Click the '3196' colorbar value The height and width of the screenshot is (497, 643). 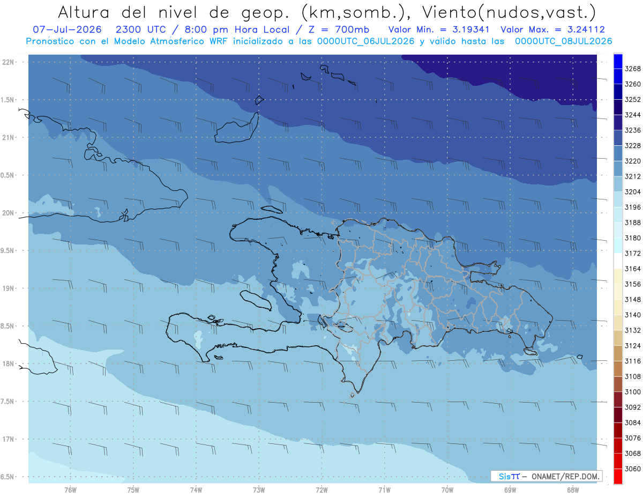pos(633,207)
